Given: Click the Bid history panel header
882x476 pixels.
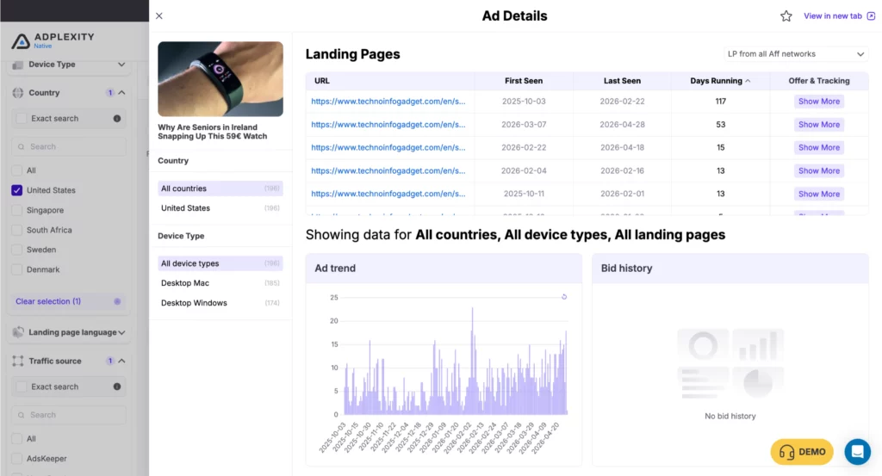Looking at the screenshot, I should click(x=730, y=268).
